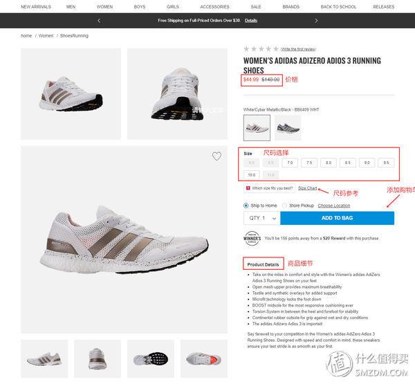Select the dark grey colorway swatch

(x=288, y=128)
